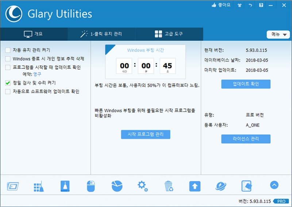Switch to the 개요 tab
The width and height of the screenshot is (292, 207).
[34, 34]
